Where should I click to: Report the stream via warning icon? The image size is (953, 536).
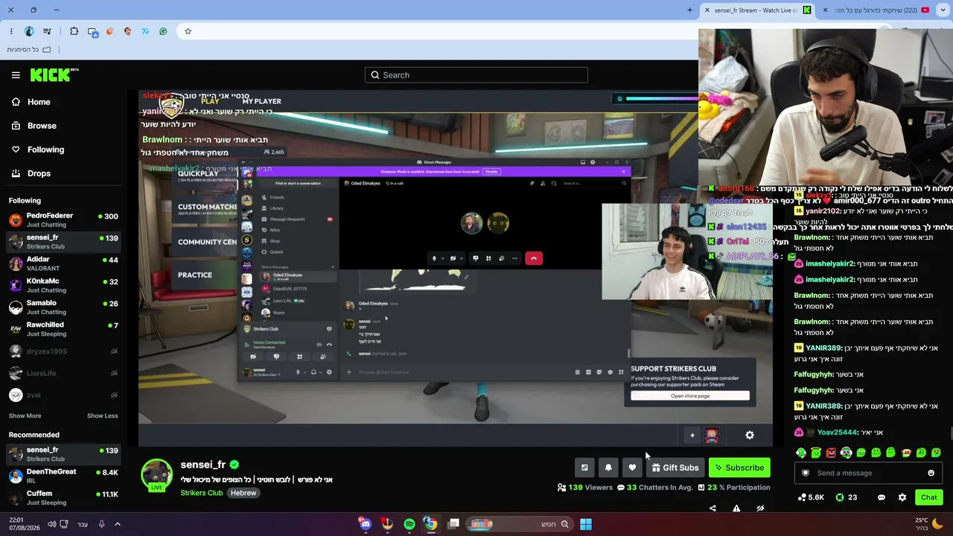pyautogui.click(x=736, y=508)
